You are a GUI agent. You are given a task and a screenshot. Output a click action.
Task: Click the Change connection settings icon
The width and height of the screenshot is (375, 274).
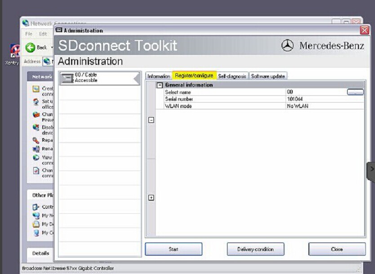(36, 171)
